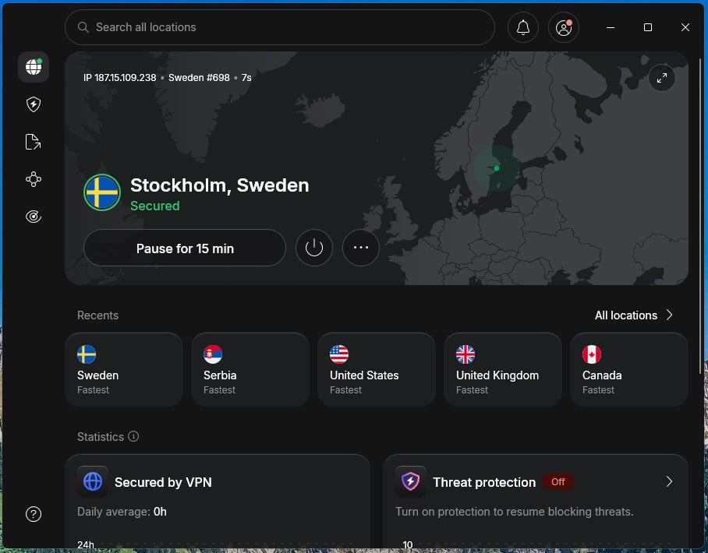Image resolution: width=708 pixels, height=553 pixels.
Task: Maximize the VPN window
Action: [647, 27]
